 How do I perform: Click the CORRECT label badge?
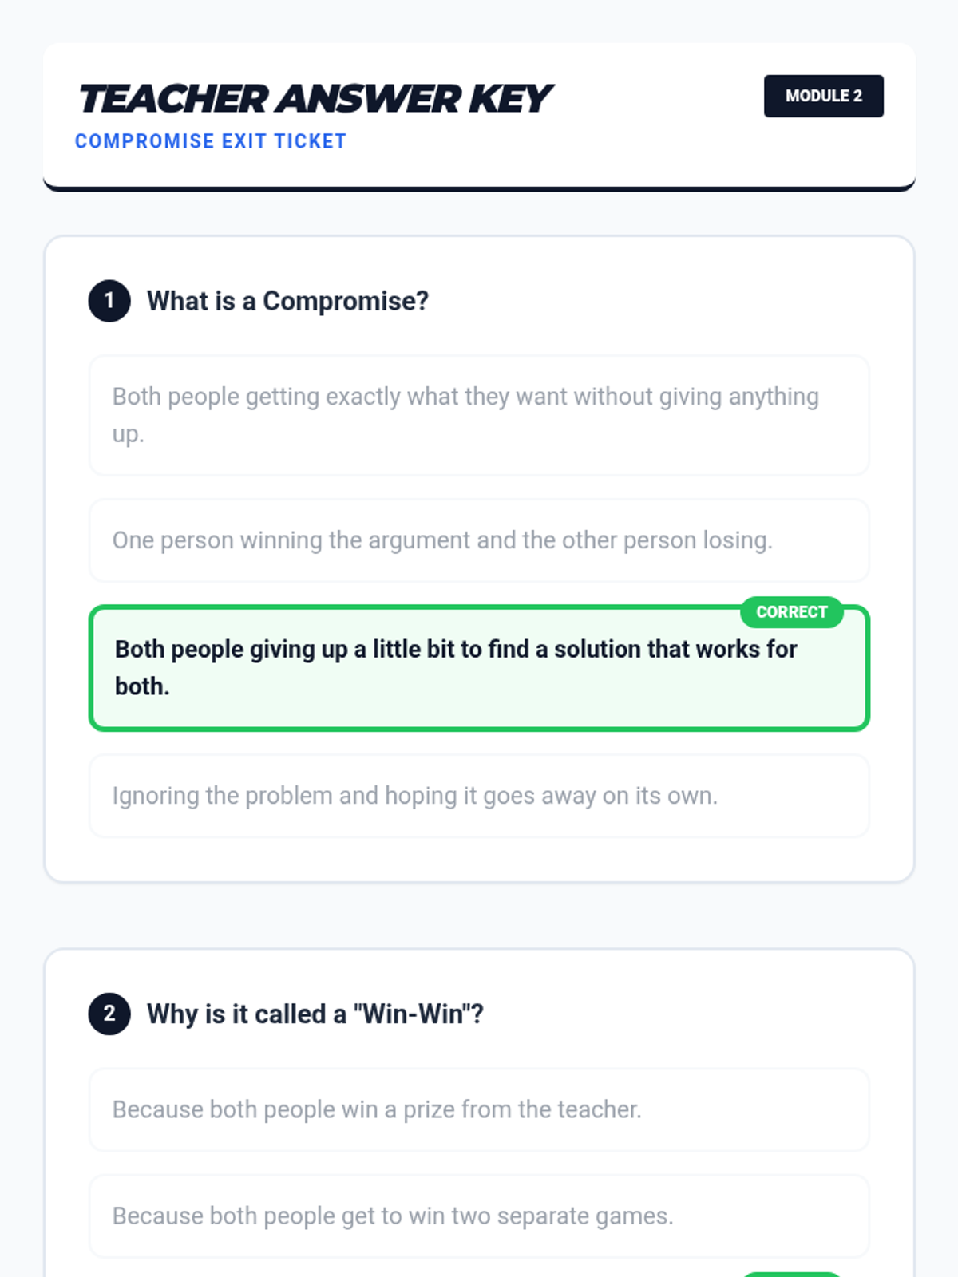coord(791,612)
